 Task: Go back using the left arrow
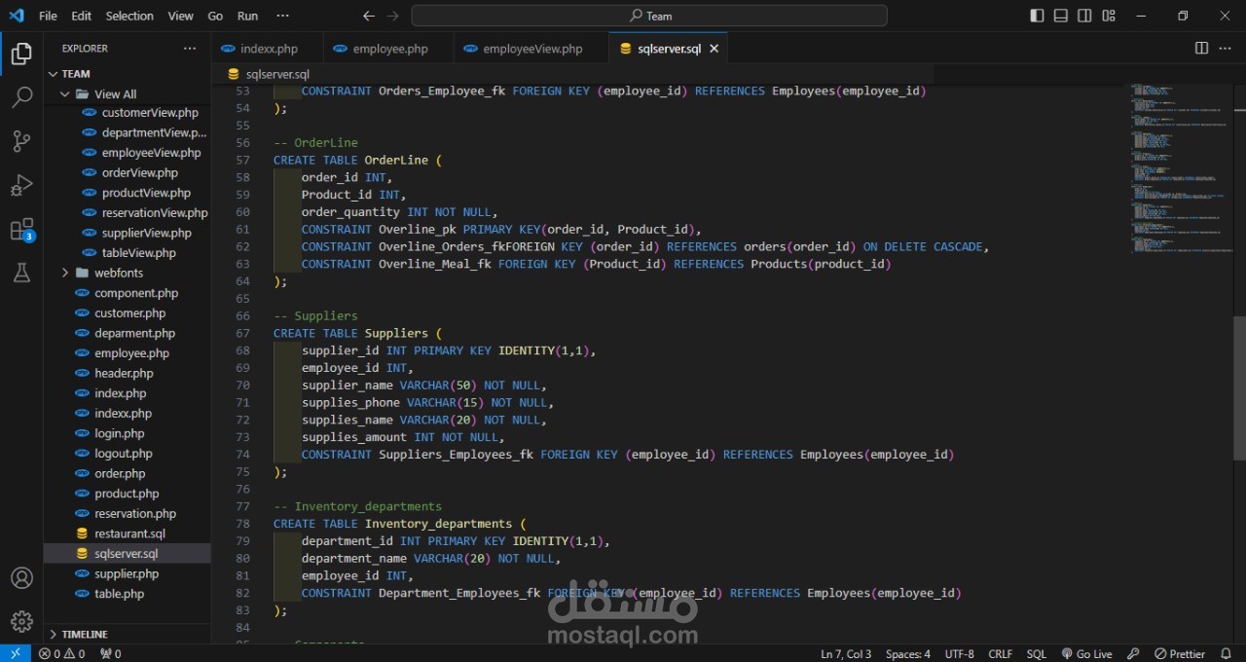point(368,16)
